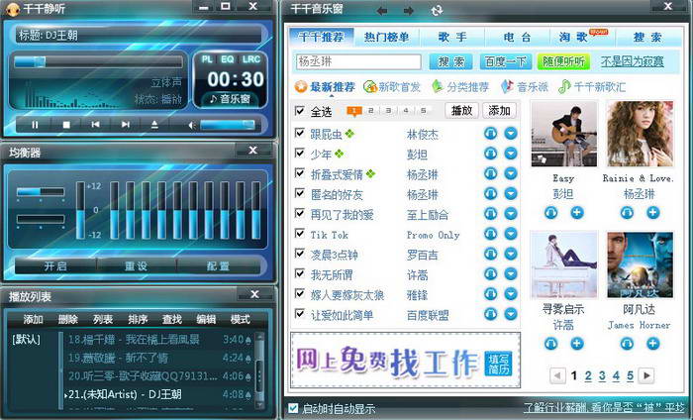Click the add icon under Easy album
The width and height of the screenshot is (693, 420).
click(x=576, y=213)
